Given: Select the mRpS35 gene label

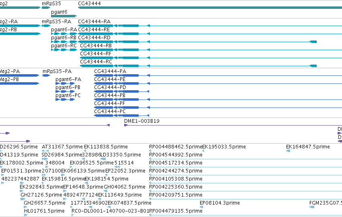Looking at the screenshot, I should pyautogui.click(x=51, y=4).
